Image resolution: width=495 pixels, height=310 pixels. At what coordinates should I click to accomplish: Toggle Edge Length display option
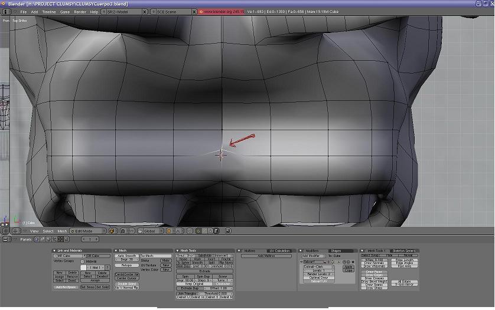click(x=405, y=260)
